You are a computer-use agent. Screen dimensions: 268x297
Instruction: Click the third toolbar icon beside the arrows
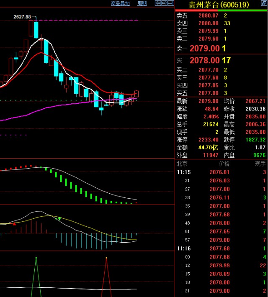pos(170,3)
